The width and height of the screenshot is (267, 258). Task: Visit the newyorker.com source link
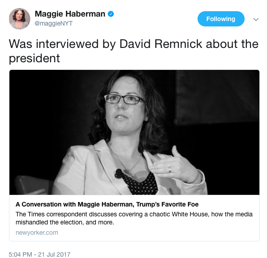[37, 232]
